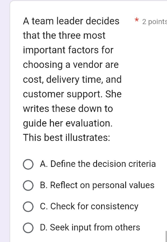
Task: Click the 'A team leader decides' line
Action: 71,21
